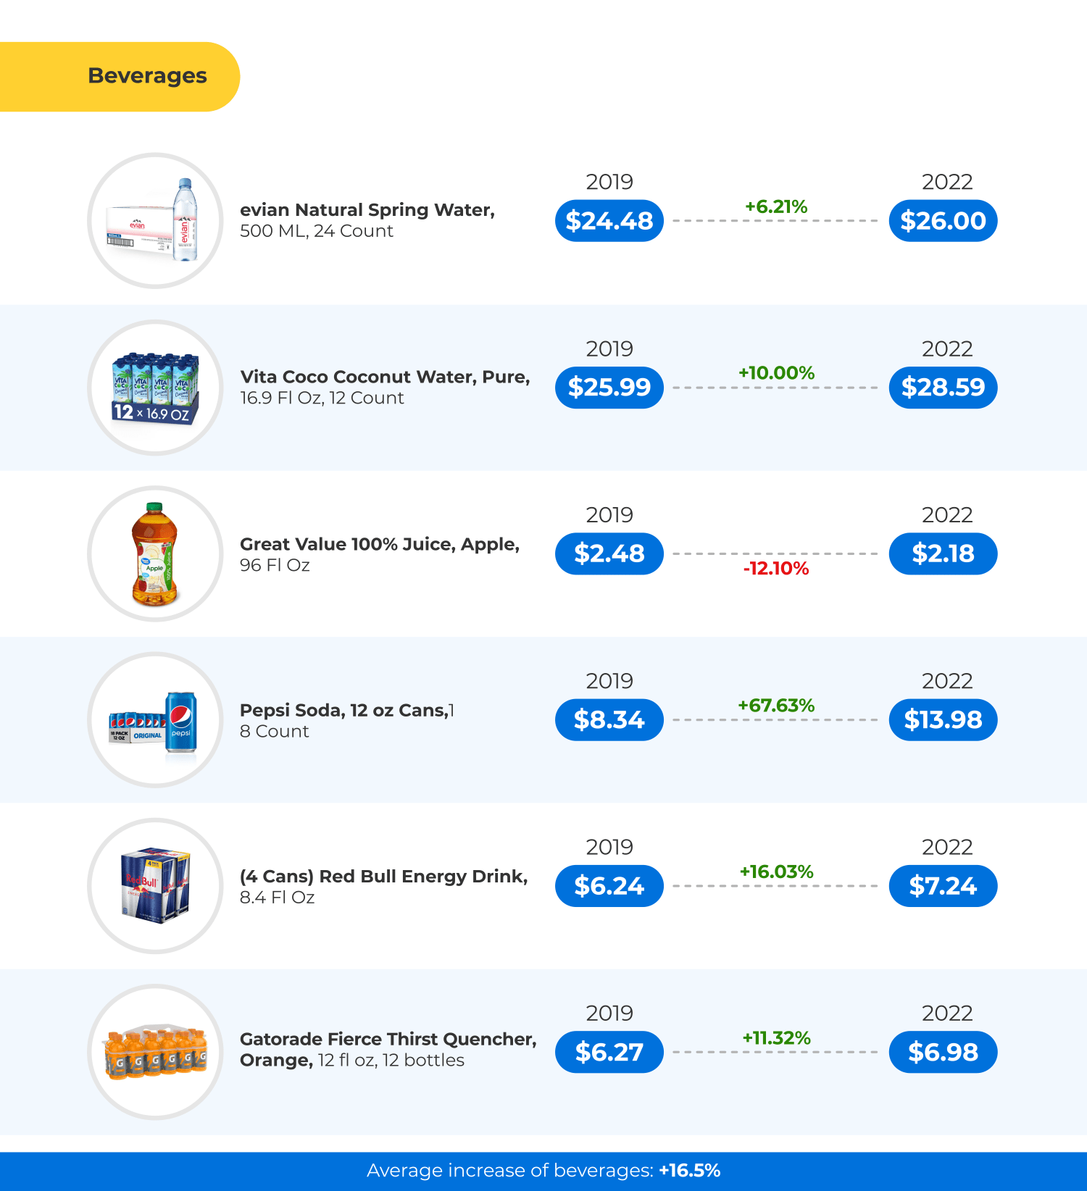Select Vita Coco 2022 price $28.59
The image size is (1087, 1191).
[x=943, y=388]
